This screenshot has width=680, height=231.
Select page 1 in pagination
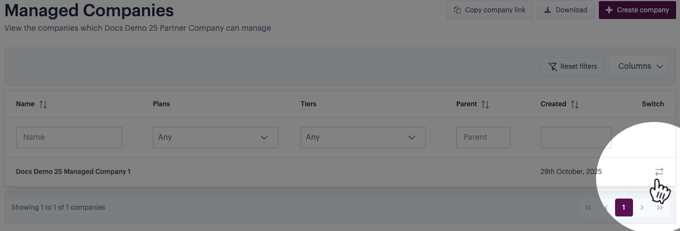(x=624, y=208)
